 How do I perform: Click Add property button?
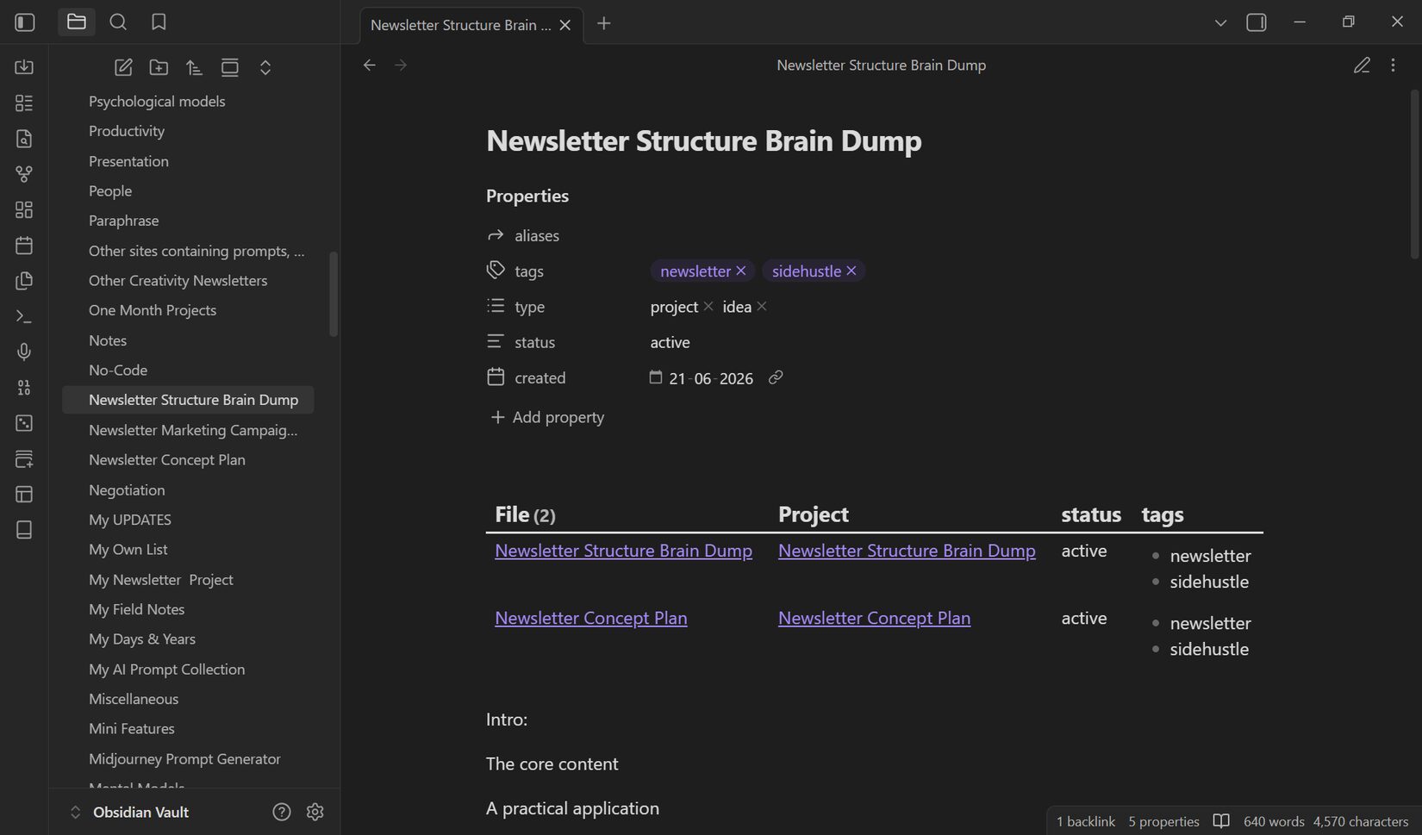(x=547, y=417)
